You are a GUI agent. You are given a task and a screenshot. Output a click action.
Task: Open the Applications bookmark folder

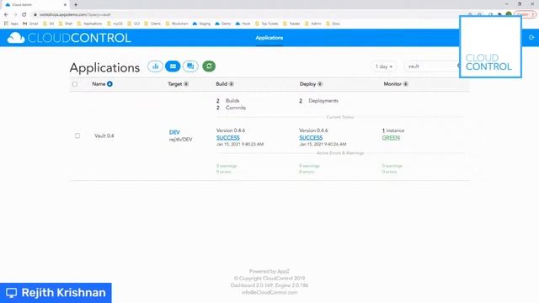click(x=90, y=24)
